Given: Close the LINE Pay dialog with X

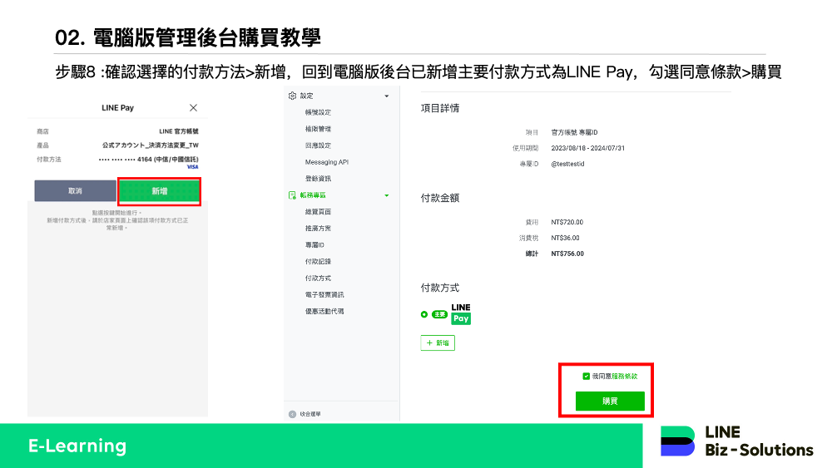Looking at the screenshot, I should click(x=193, y=108).
